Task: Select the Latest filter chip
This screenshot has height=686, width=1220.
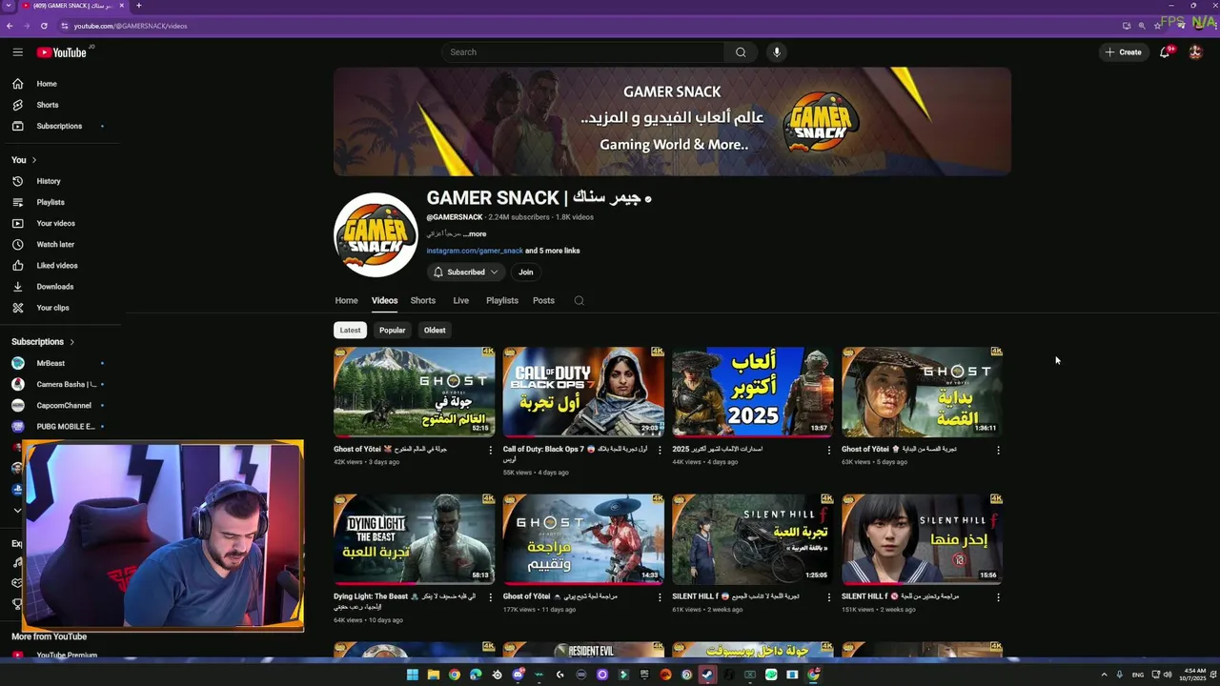Action: coord(351,331)
